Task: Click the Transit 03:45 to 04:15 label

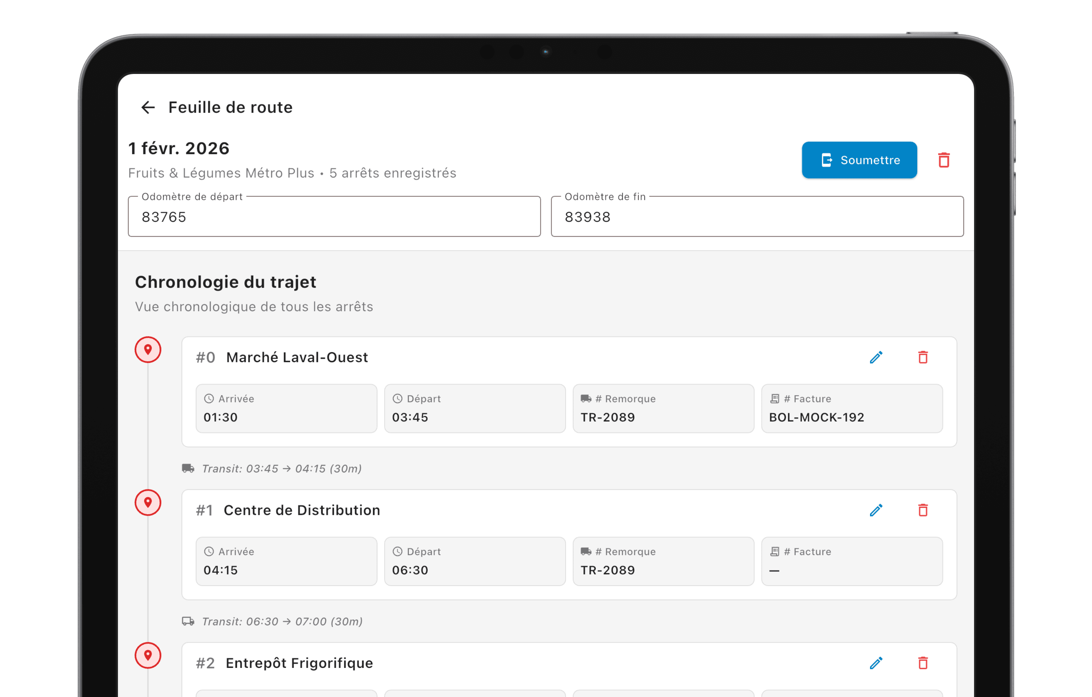Action: tap(281, 469)
